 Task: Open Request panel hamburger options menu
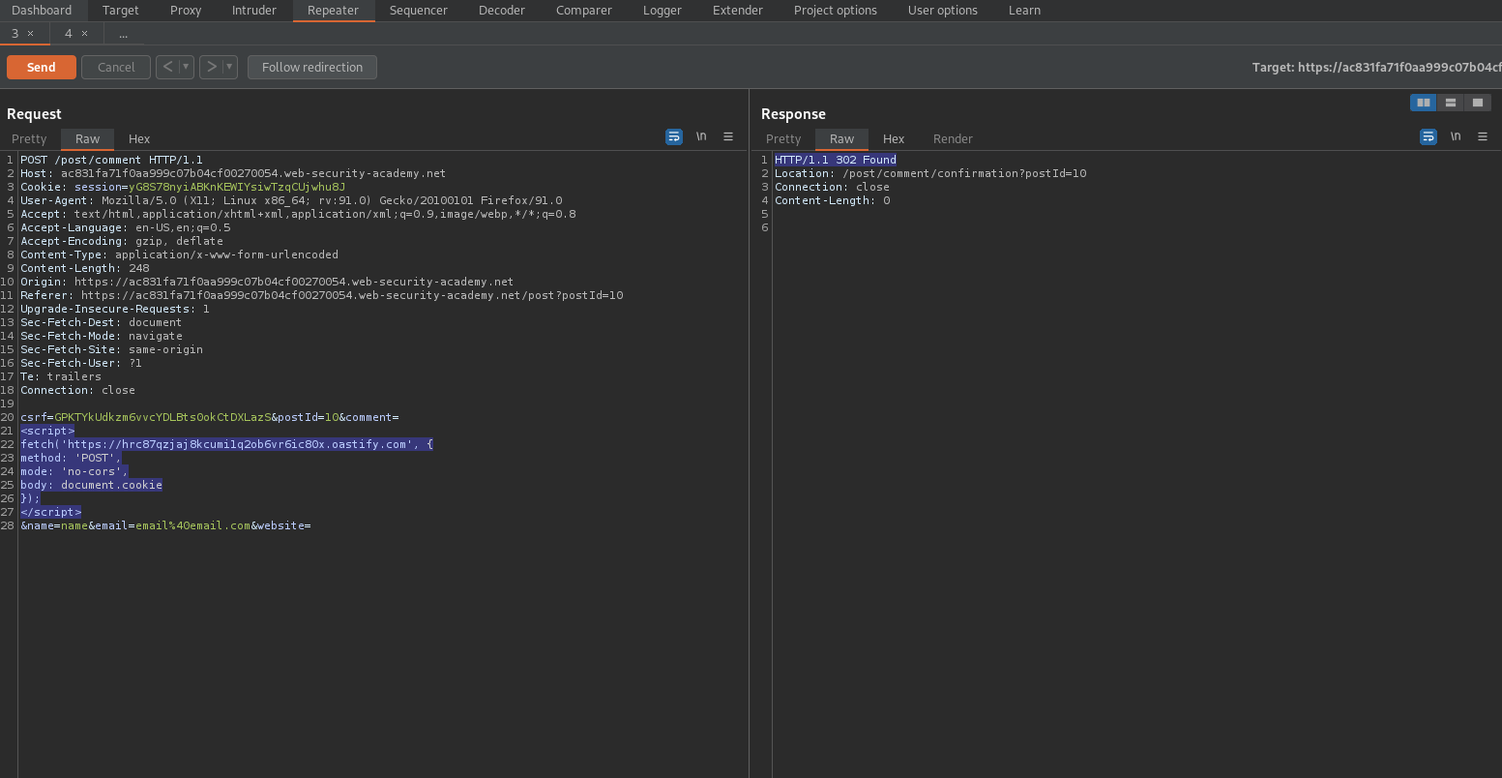728,137
